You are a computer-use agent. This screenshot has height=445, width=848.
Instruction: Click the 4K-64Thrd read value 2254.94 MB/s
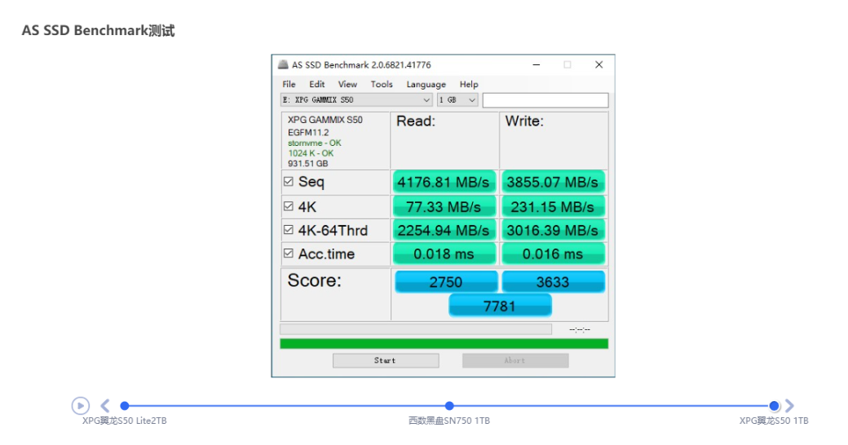(444, 231)
